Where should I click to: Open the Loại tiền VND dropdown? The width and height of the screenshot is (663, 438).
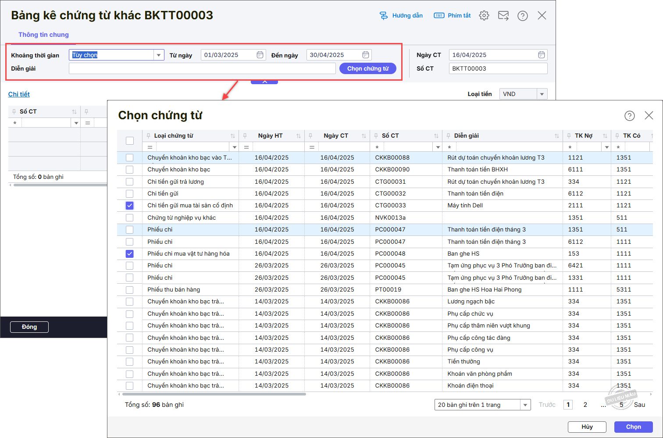point(542,94)
